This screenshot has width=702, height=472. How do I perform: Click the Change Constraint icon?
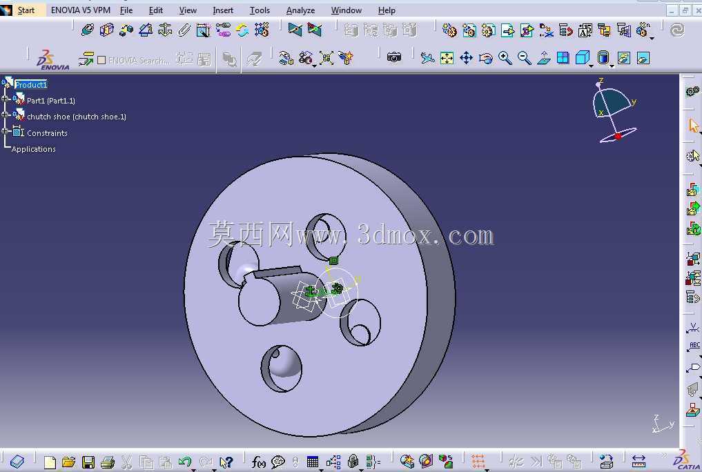click(242, 30)
